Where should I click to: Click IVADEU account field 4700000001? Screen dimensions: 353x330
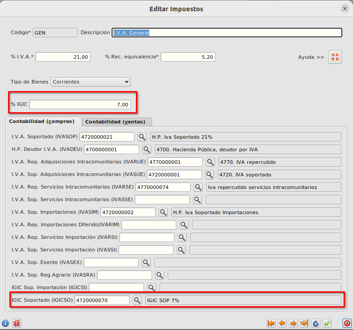point(111,150)
